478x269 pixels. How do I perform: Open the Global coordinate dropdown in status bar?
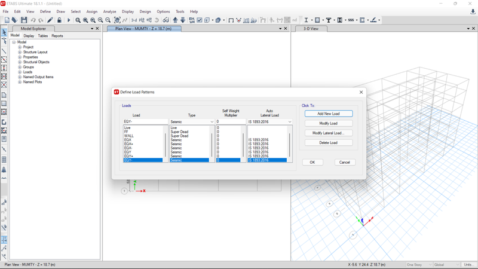[446, 265]
